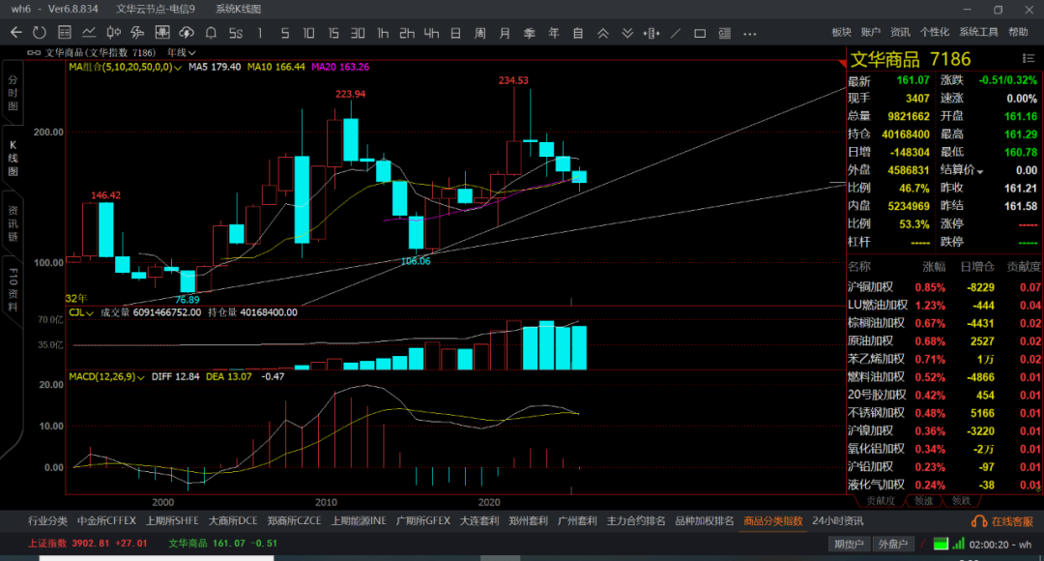Click the cloud sync icon in the toolbar

[187, 33]
